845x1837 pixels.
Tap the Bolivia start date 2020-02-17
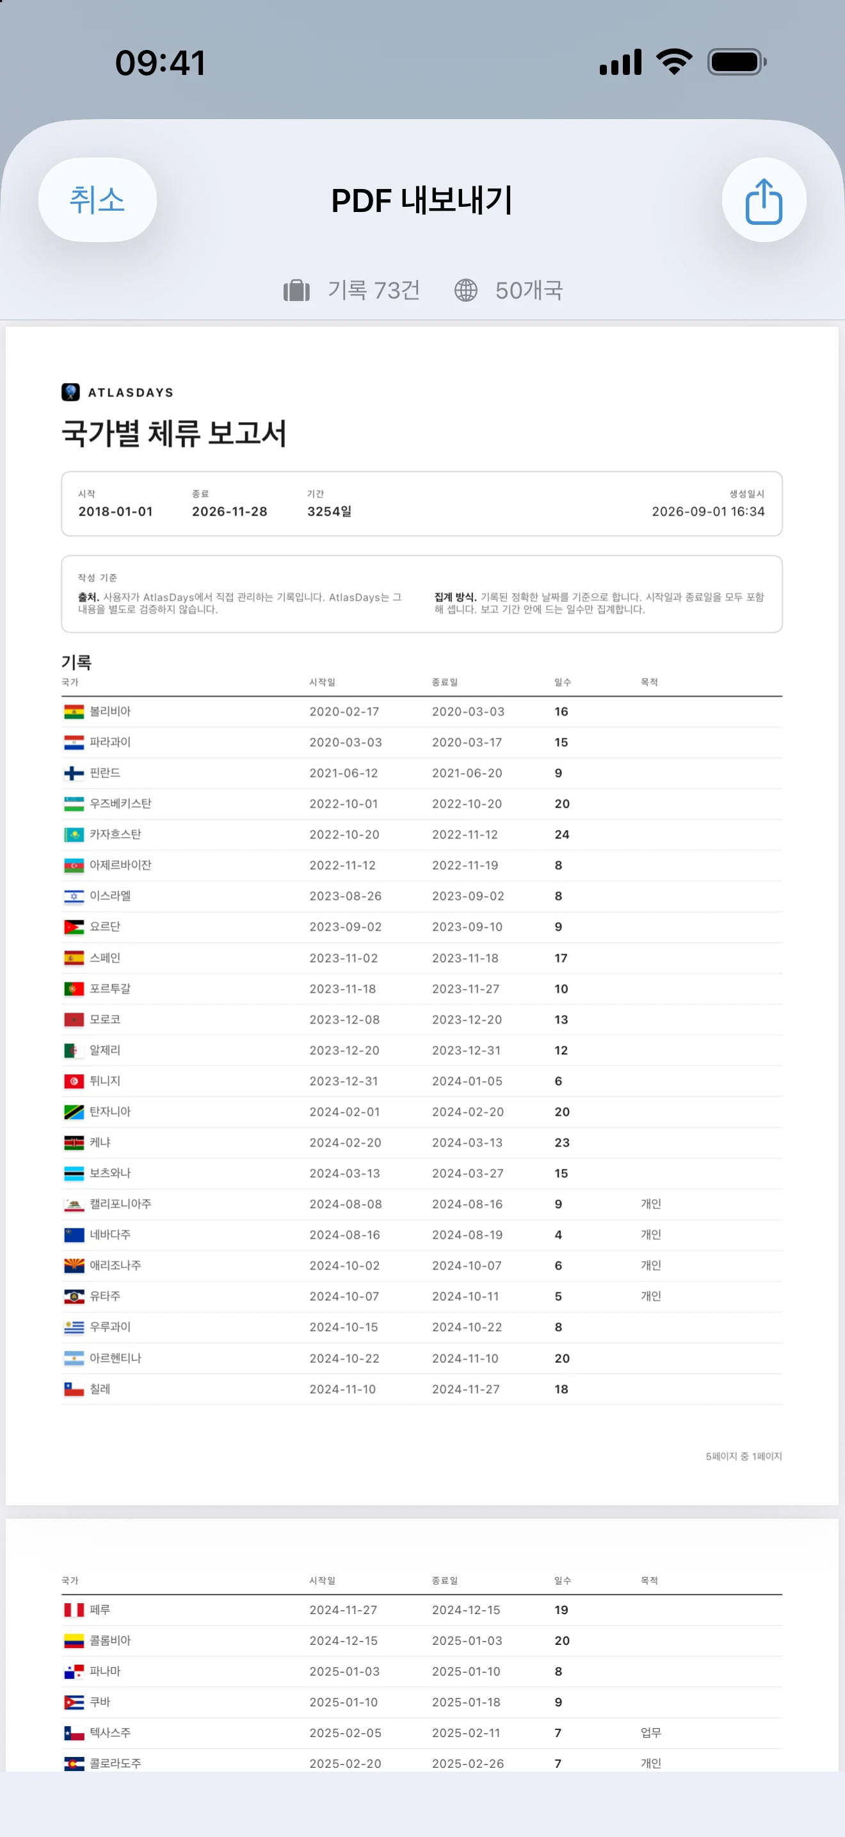(x=344, y=712)
